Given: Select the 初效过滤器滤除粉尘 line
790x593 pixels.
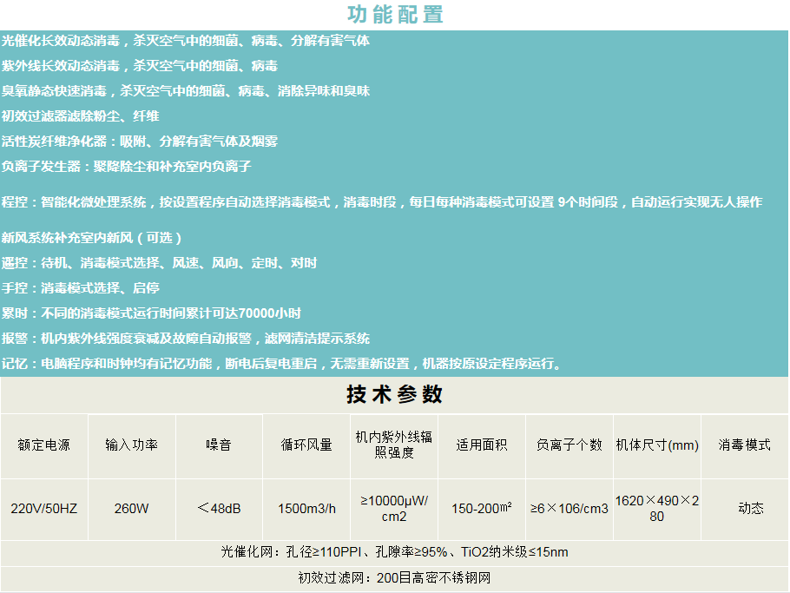Looking at the screenshot, I should [80, 116].
